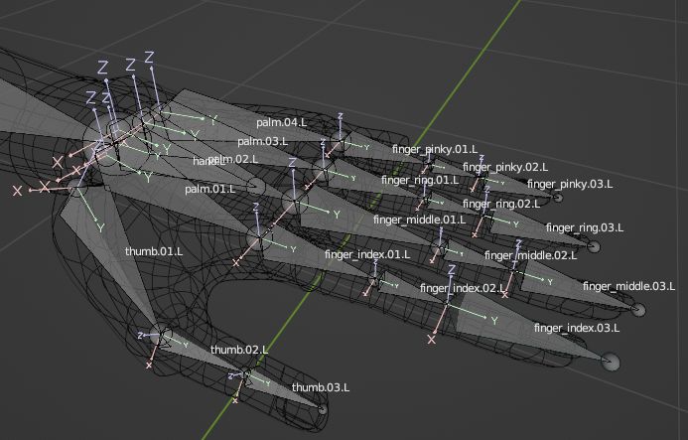
Task: Click the finger_pinky.02.L bone name
Action: pos(505,167)
